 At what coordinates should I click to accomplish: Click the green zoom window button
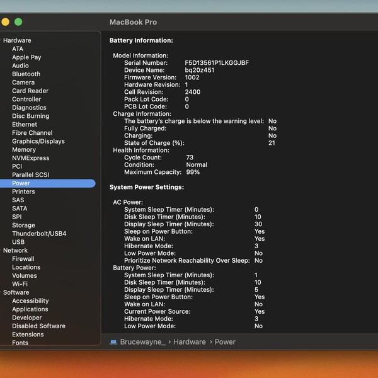click(x=18, y=22)
